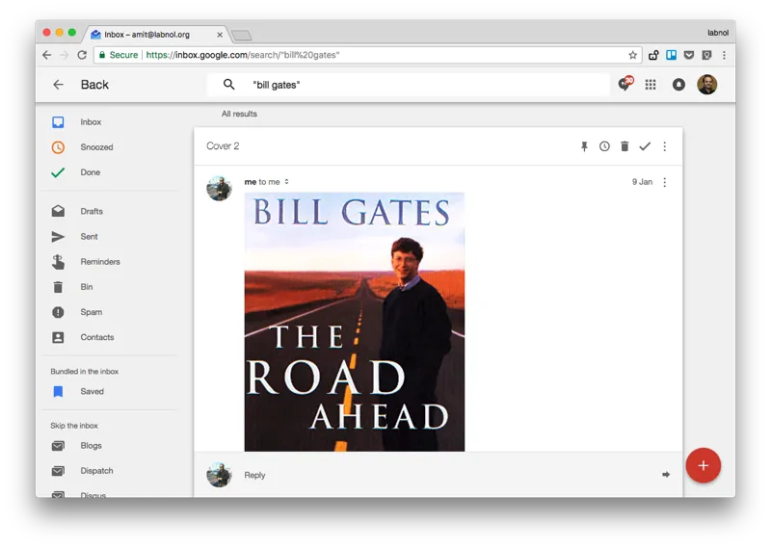The image size is (771, 548).
Task: Pin the Cover 2 email
Action: point(584,146)
